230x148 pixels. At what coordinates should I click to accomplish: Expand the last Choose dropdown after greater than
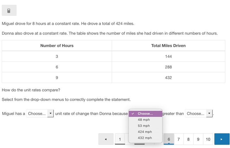click(199, 114)
